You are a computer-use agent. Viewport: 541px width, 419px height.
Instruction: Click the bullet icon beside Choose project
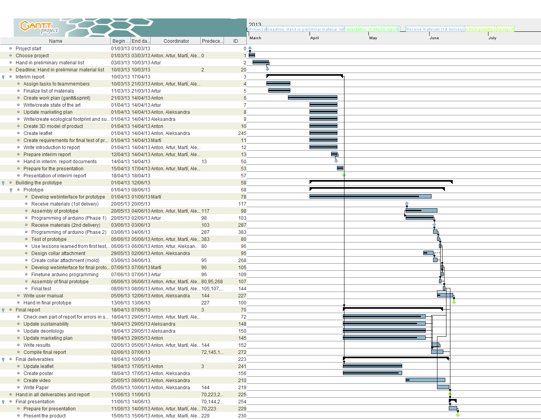(11, 56)
